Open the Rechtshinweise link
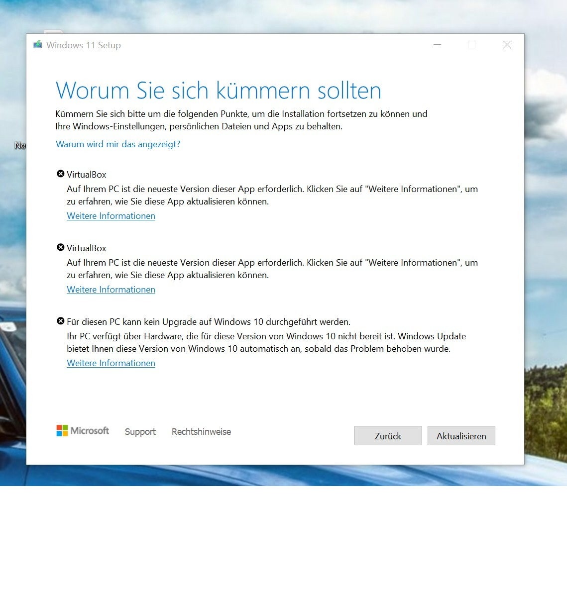567x597 pixels. click(x=201, y=432)
